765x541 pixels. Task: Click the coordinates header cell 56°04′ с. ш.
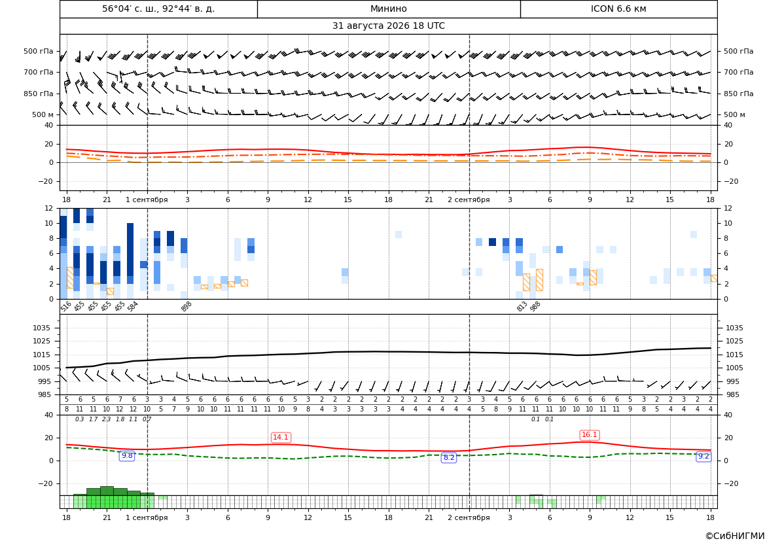click(x=158, y=9)
